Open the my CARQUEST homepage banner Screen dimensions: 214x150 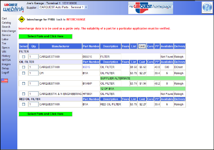[151, 8]
